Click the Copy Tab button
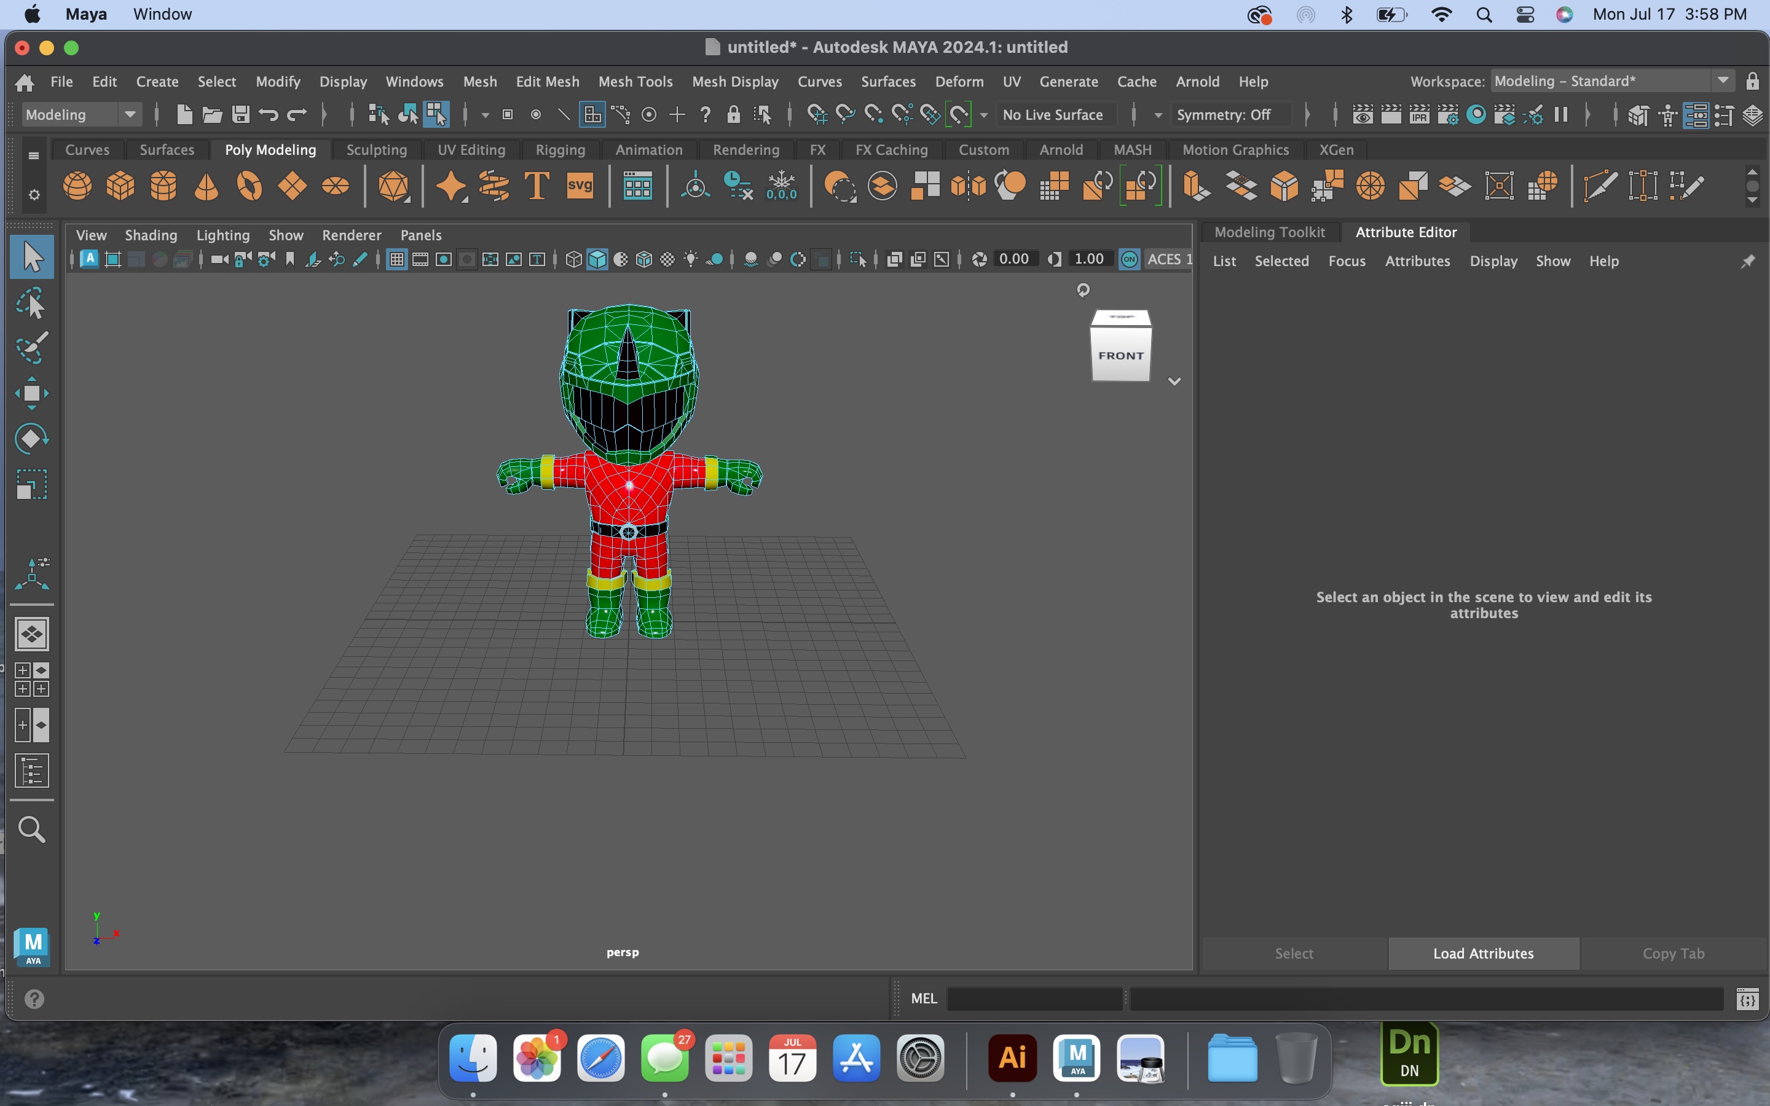Viewport: 1770px width, 1106px height. tap(1674, 953)
